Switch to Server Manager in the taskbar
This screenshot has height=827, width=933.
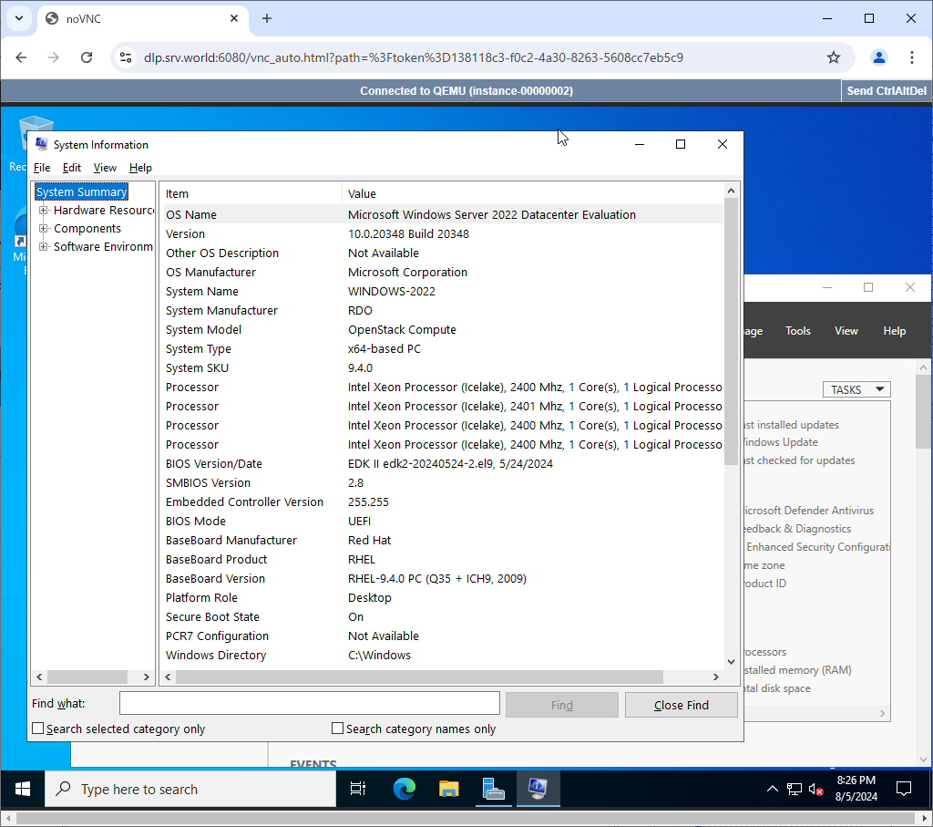click(493, 789)
